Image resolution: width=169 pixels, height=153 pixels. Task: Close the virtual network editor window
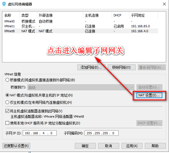(x=164, y=4)
